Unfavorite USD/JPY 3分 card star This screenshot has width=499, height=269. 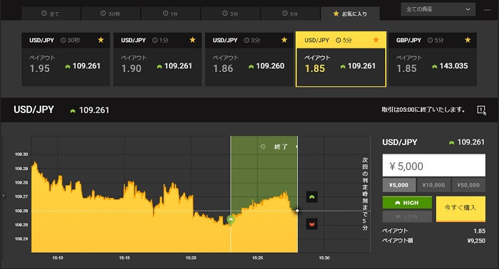click(x=284, y=40)
